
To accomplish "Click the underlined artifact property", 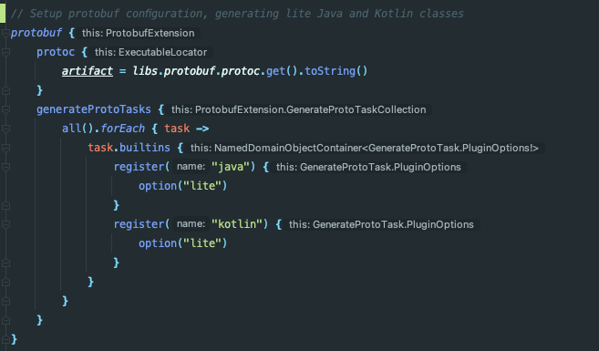I will click(x=88, y=71).
